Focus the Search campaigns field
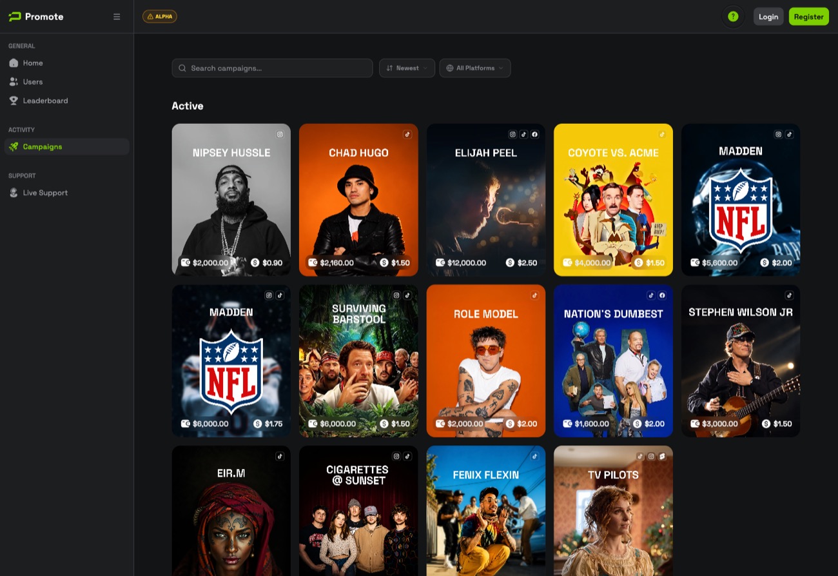 coord(272,68)
